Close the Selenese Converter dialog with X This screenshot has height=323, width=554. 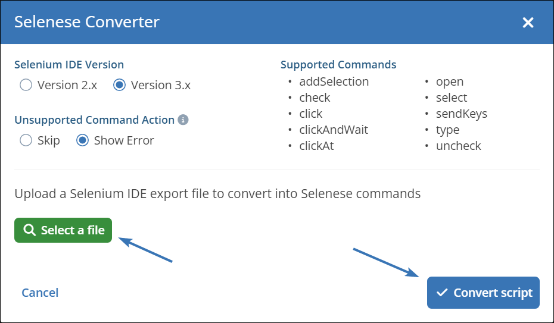point(528,23)
